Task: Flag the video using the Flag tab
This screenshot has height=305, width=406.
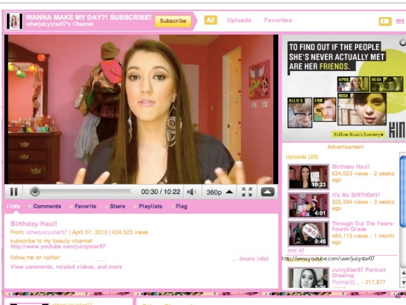Action: [x=181, y=206]
